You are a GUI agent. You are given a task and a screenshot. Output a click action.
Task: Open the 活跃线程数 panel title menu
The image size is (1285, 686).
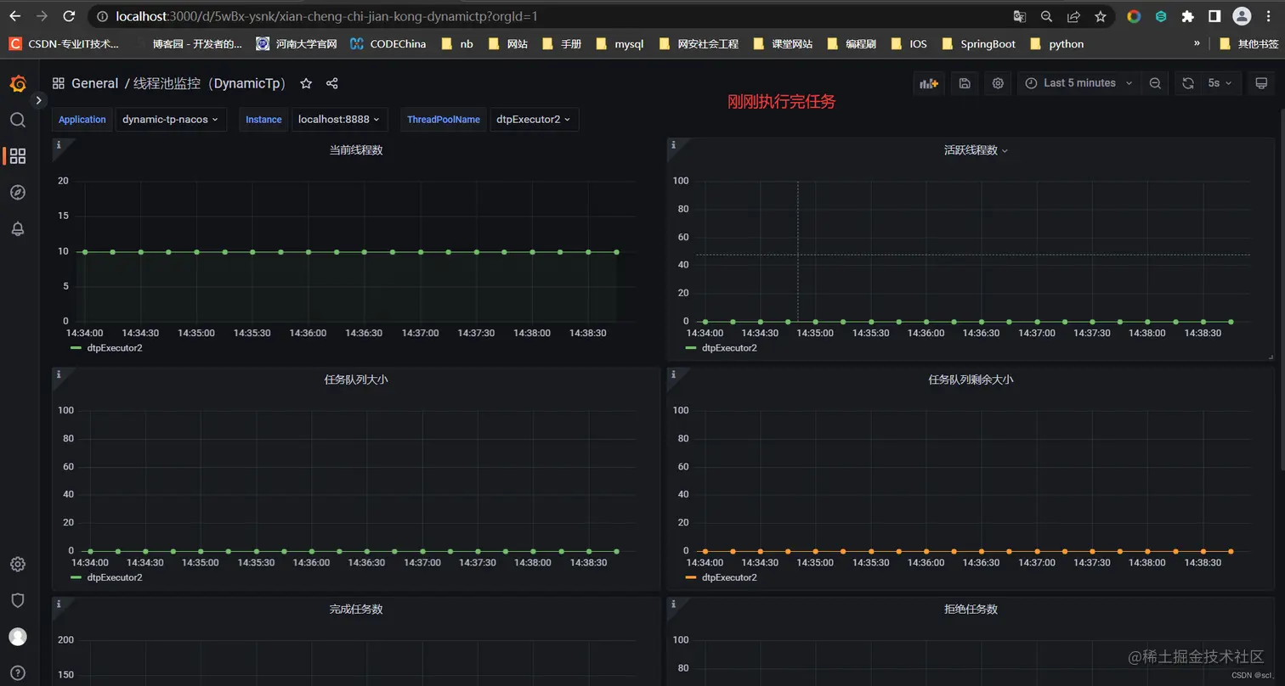pyautogui.click(x=976, y=150)
